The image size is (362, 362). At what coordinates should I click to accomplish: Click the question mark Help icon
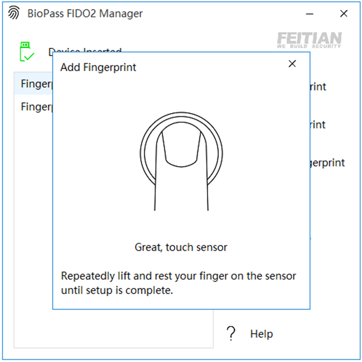[x=231, y=333]
